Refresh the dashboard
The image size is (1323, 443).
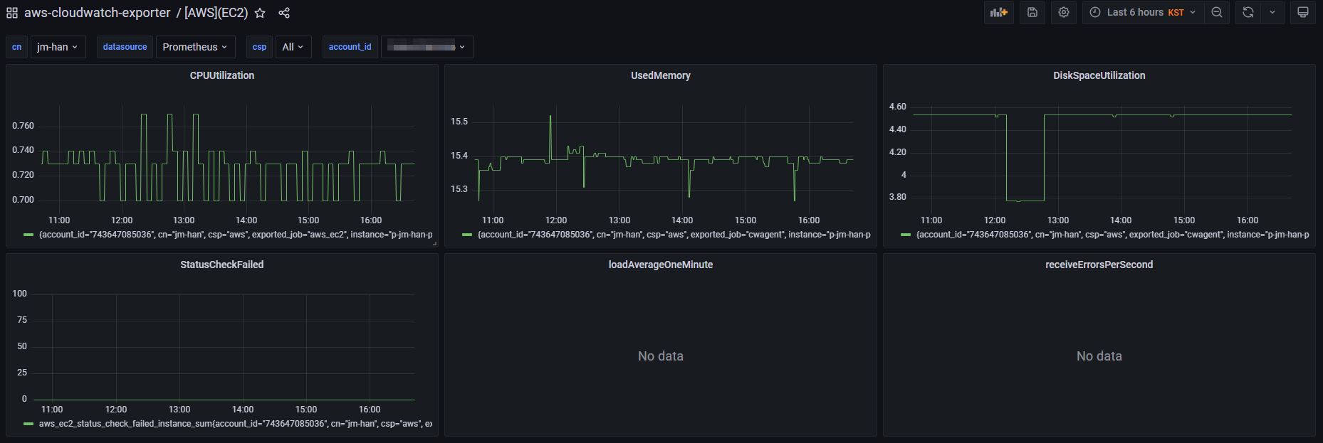click(1248, 12)
